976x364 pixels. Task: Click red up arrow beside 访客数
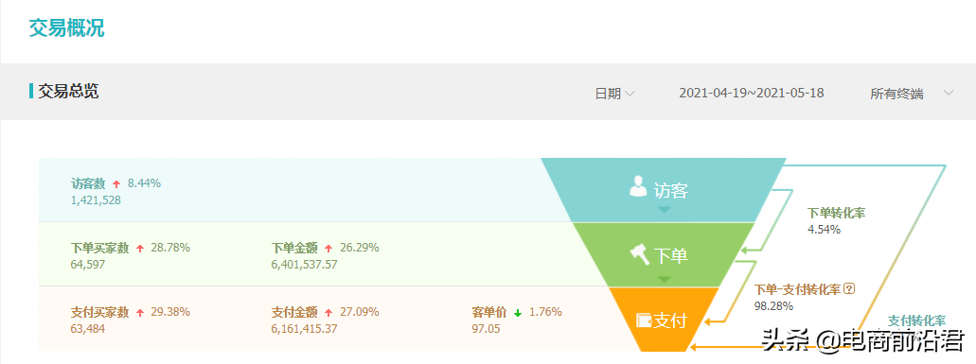tap(116, 183)
